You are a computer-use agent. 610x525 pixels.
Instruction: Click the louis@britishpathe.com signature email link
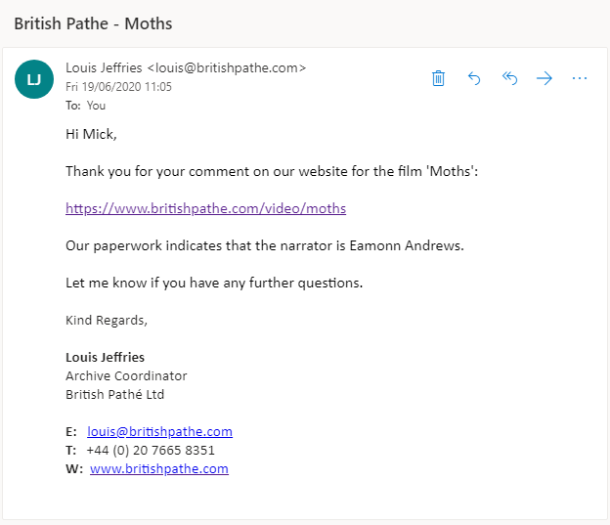pos(160,431)
